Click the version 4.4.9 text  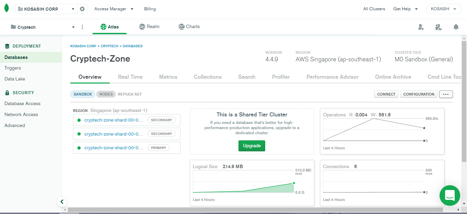point(272,59)
